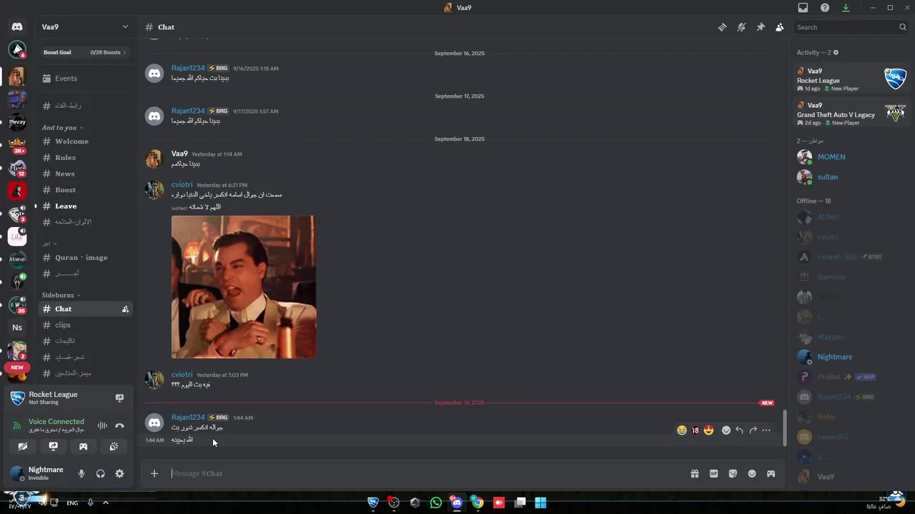Open add reaction smiley on message
This screenshot has height=514, width=915.
tap(726, 430)
